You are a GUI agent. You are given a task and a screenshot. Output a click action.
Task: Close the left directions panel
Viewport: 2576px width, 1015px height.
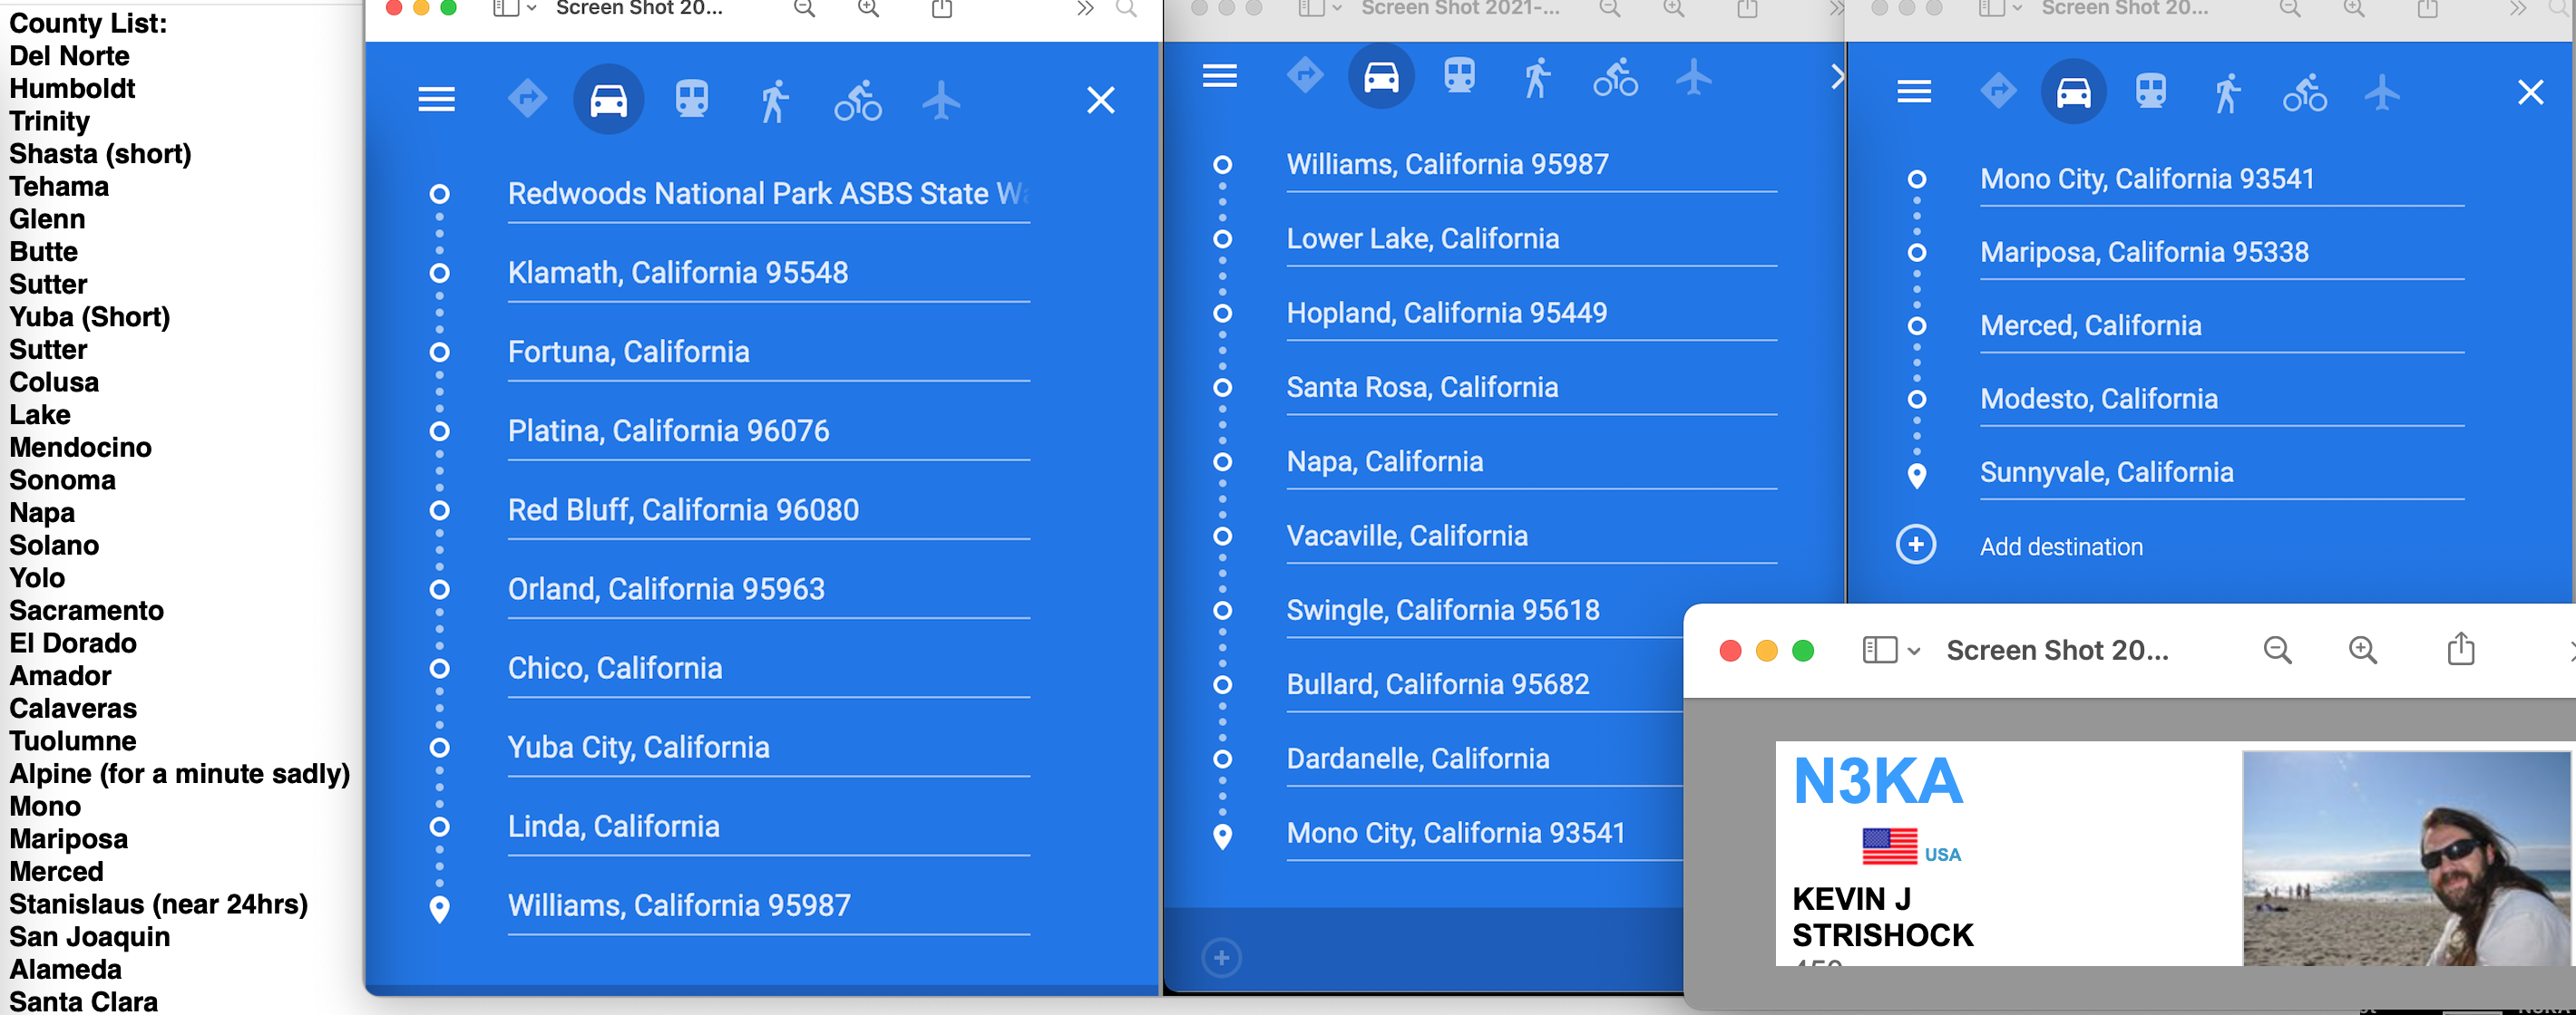[x=1100, y=100]
